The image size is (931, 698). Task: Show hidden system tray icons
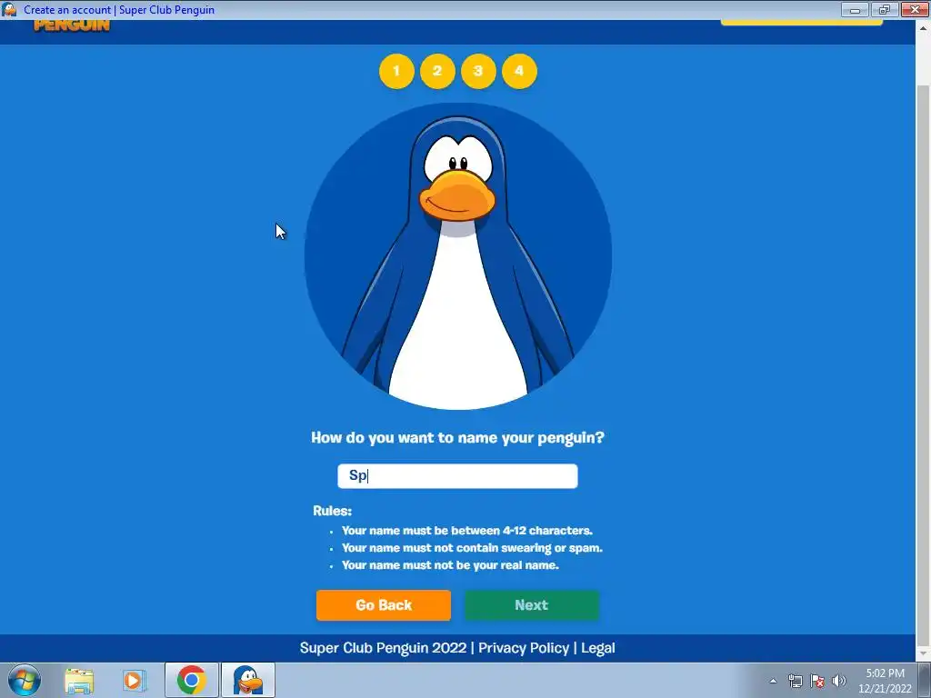[x=773, y=681]
